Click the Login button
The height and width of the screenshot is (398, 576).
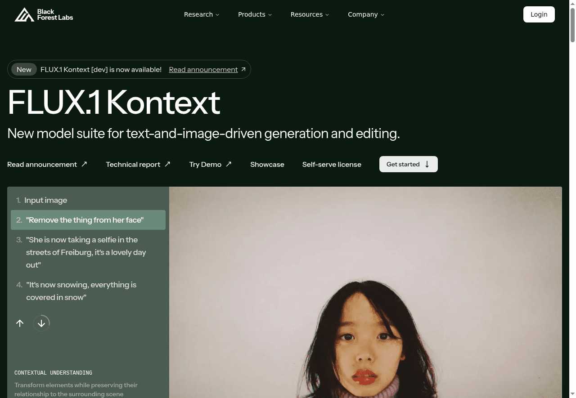539,14
